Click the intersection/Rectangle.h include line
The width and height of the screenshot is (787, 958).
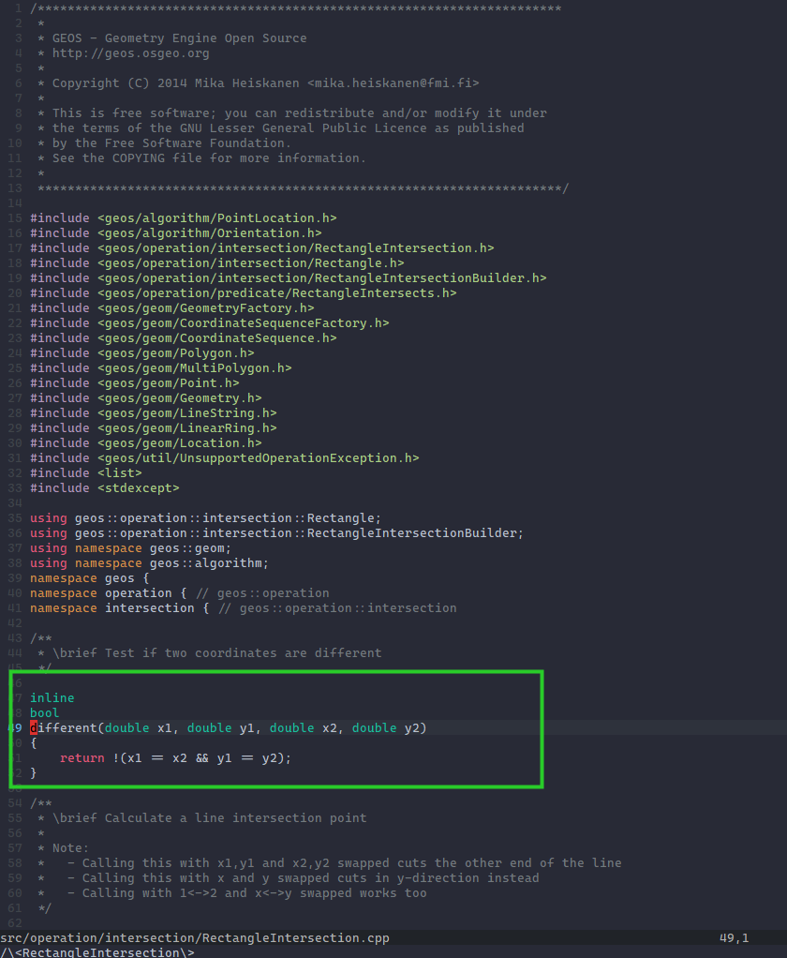point(216,262)
